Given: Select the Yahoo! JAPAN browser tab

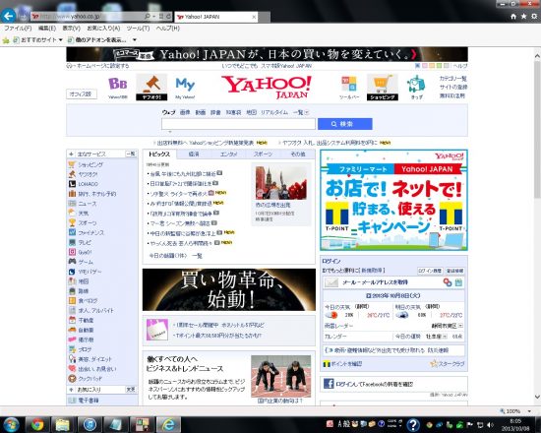Looking at the screenshot, I should 216,17.
